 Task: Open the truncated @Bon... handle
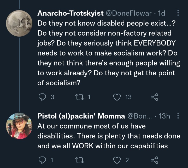tap(139, 116)
